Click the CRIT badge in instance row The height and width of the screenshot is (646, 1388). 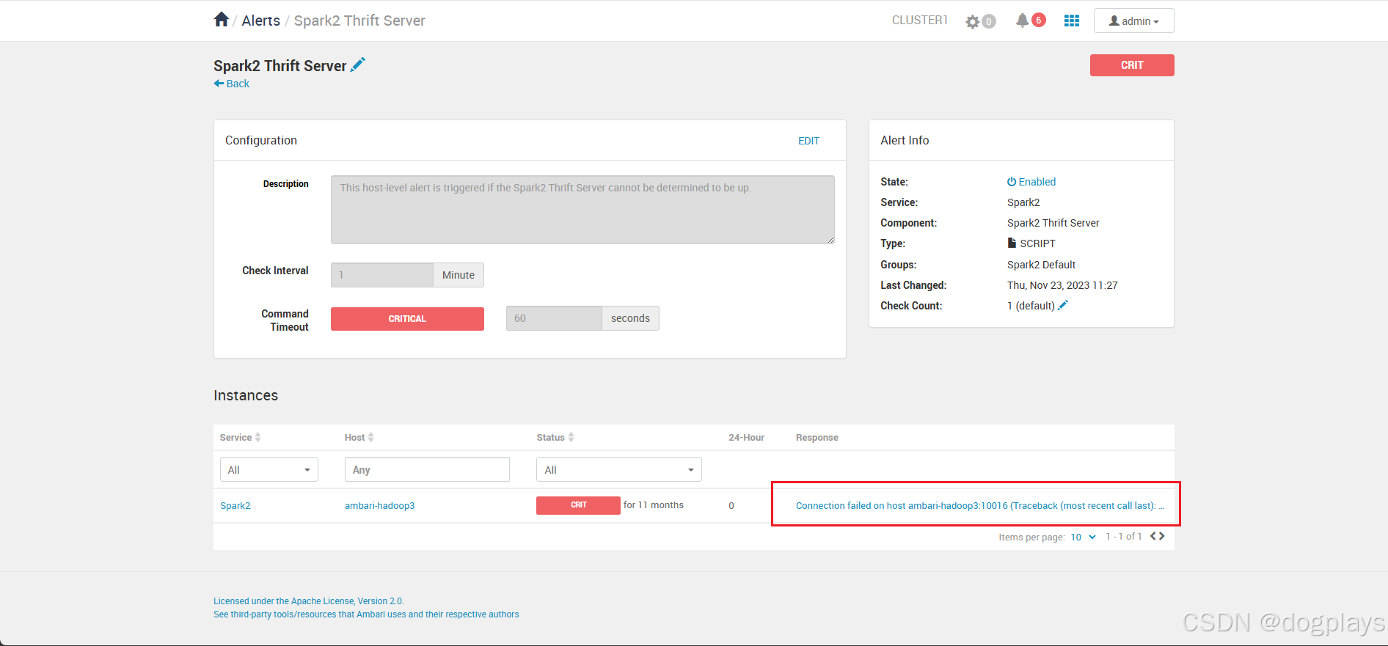578,505
